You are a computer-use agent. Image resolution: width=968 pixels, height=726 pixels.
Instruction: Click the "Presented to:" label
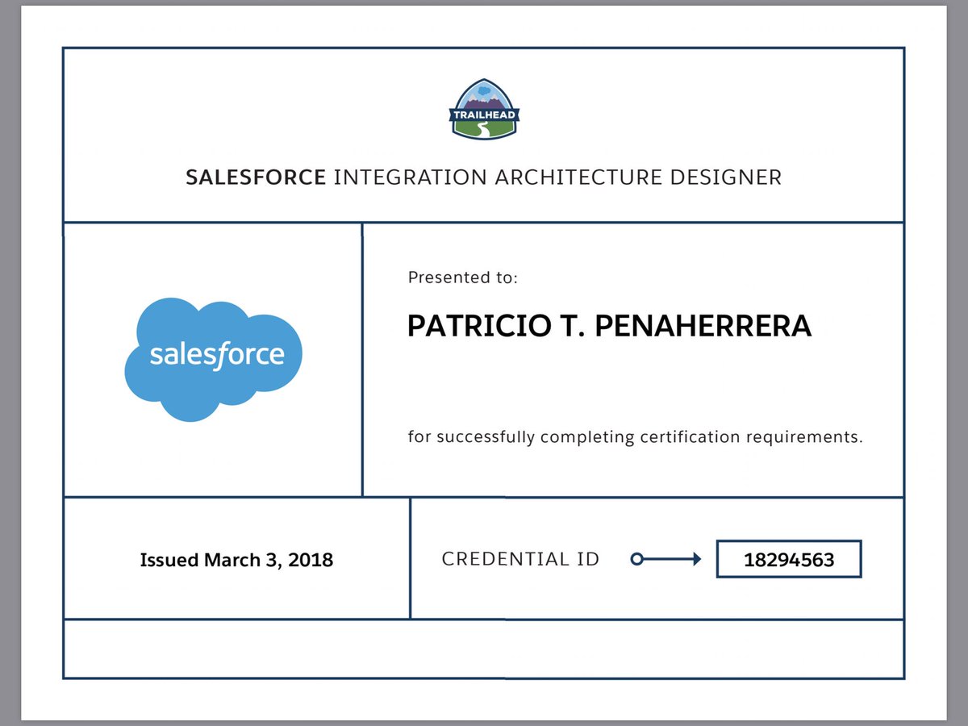point(463,278)
